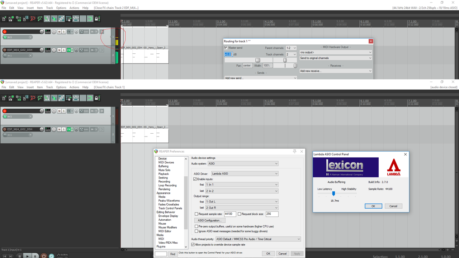Toggle Item grouping icon in lower REAPER toolbar

click(x=61, y=98)
